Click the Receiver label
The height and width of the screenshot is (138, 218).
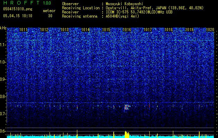click(70, 12)
